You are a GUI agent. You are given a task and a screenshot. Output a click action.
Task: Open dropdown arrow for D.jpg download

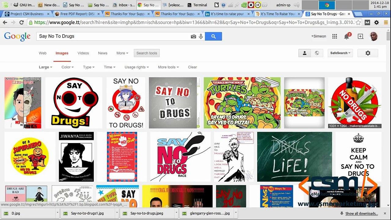pyautogui.click(x=57, y=213)
